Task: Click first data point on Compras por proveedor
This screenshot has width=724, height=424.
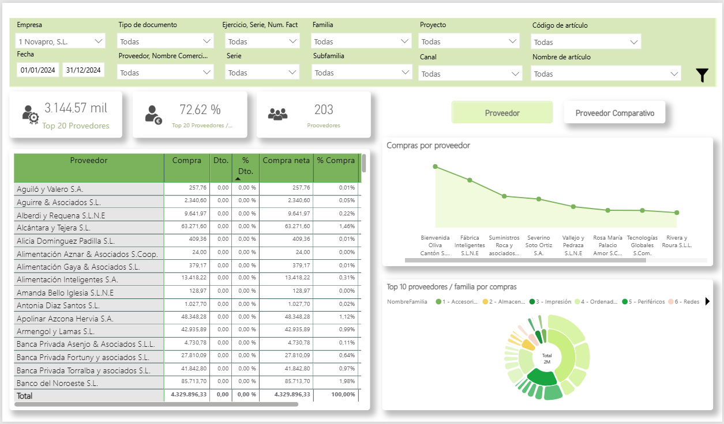Action: click(435, 166)
